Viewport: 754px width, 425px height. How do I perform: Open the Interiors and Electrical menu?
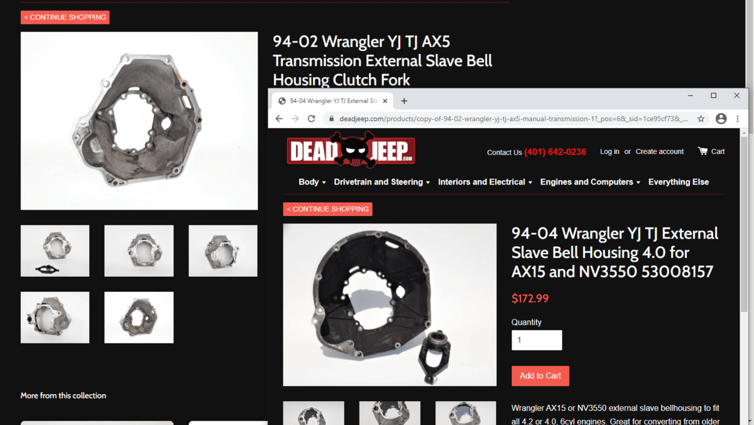tap(485, 182)
